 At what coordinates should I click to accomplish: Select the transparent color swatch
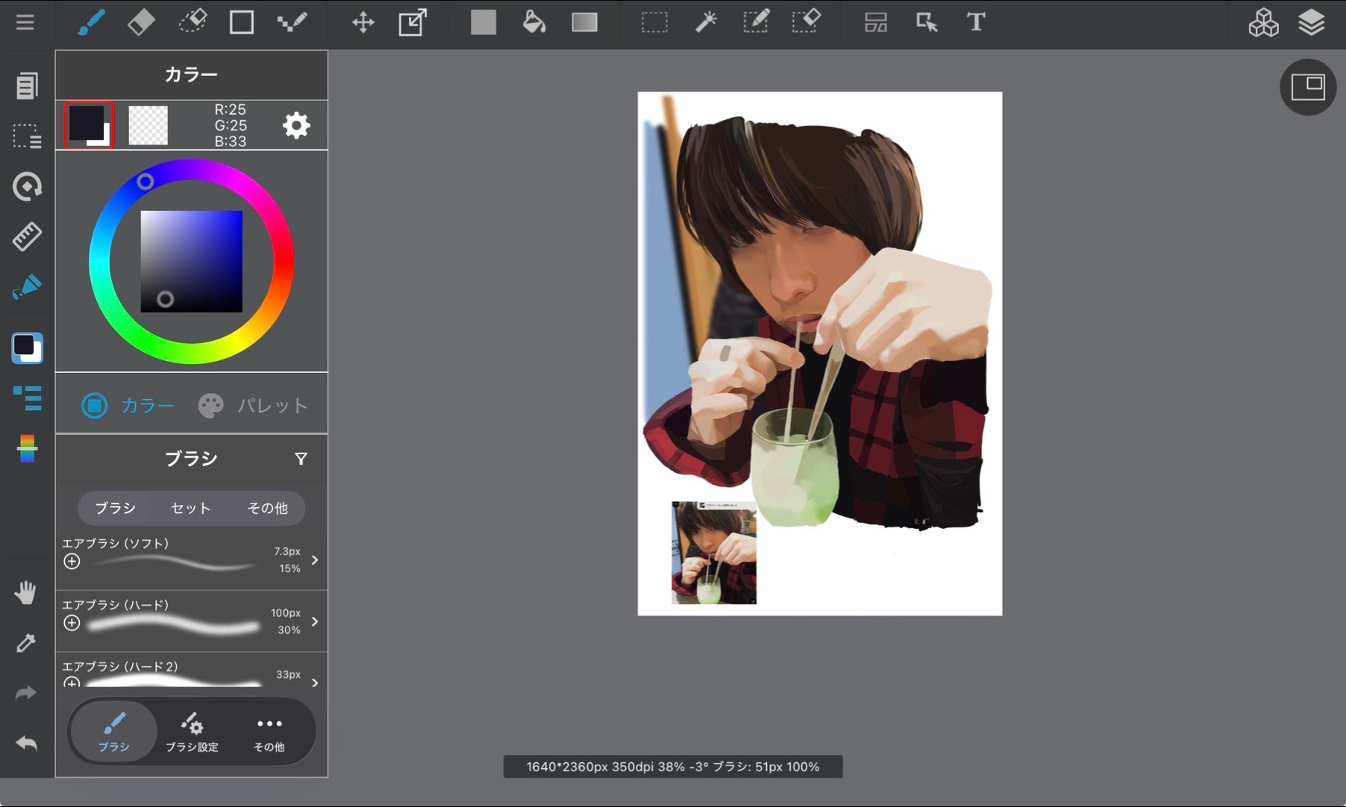point(148,125)
